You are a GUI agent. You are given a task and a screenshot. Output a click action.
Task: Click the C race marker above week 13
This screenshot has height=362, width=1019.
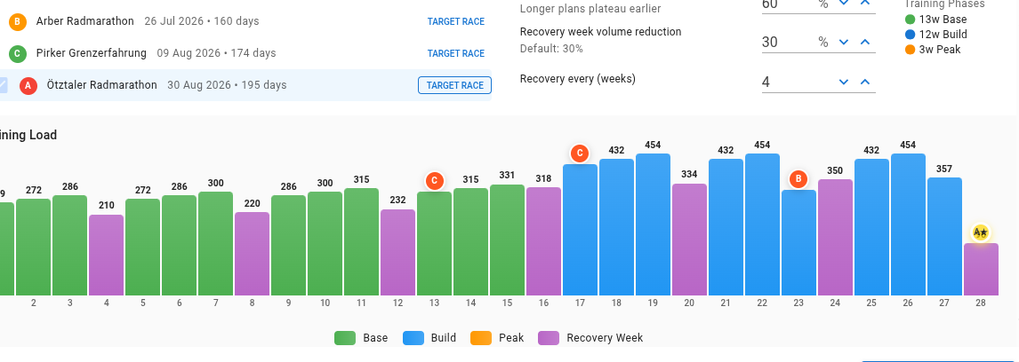click(434, 180)
